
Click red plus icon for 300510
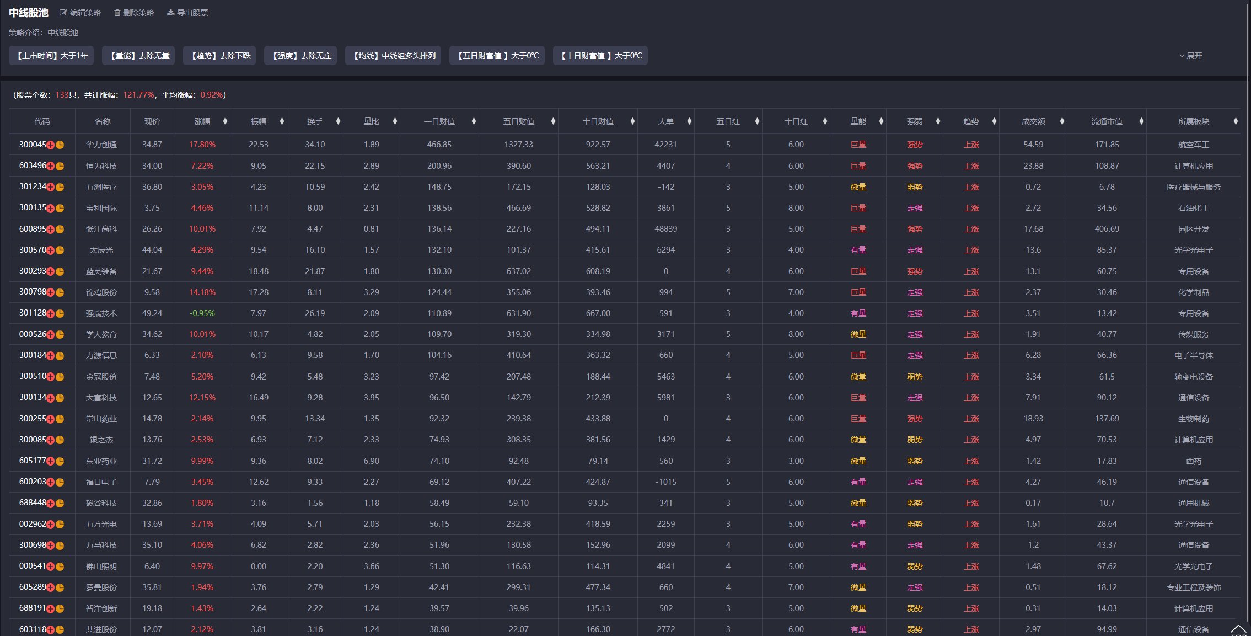click(x=51, y=377)
